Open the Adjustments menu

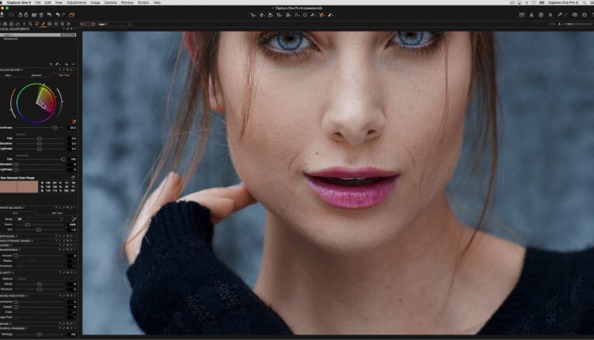click(76, 2)
